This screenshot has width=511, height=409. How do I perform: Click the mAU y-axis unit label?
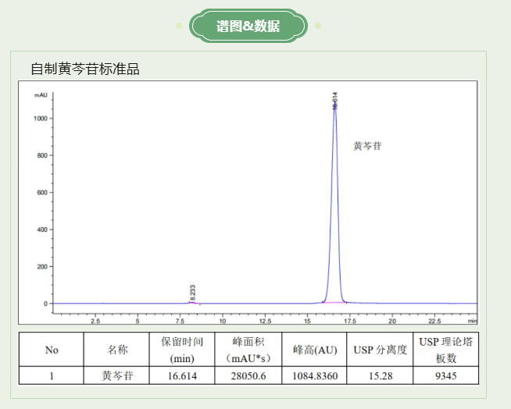tap(41, 94)
